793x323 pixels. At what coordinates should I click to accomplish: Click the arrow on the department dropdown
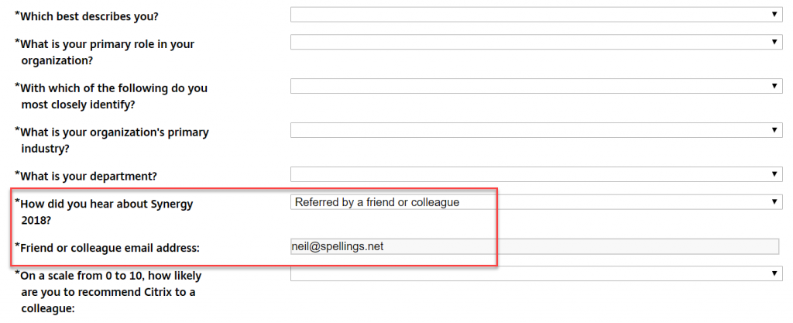(774, 174)
